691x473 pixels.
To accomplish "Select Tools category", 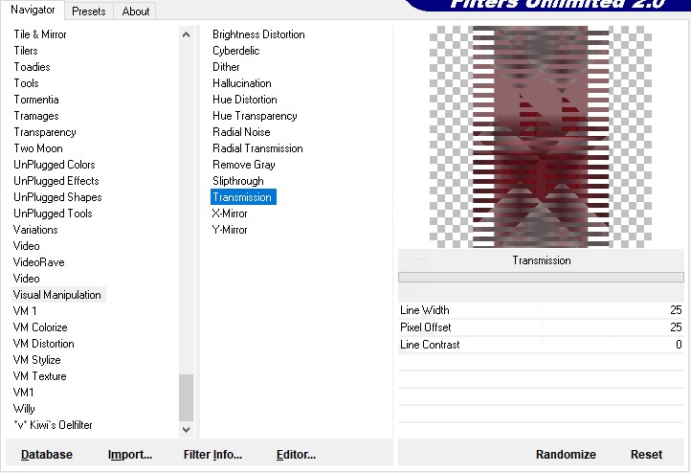I will pos(27,83).
